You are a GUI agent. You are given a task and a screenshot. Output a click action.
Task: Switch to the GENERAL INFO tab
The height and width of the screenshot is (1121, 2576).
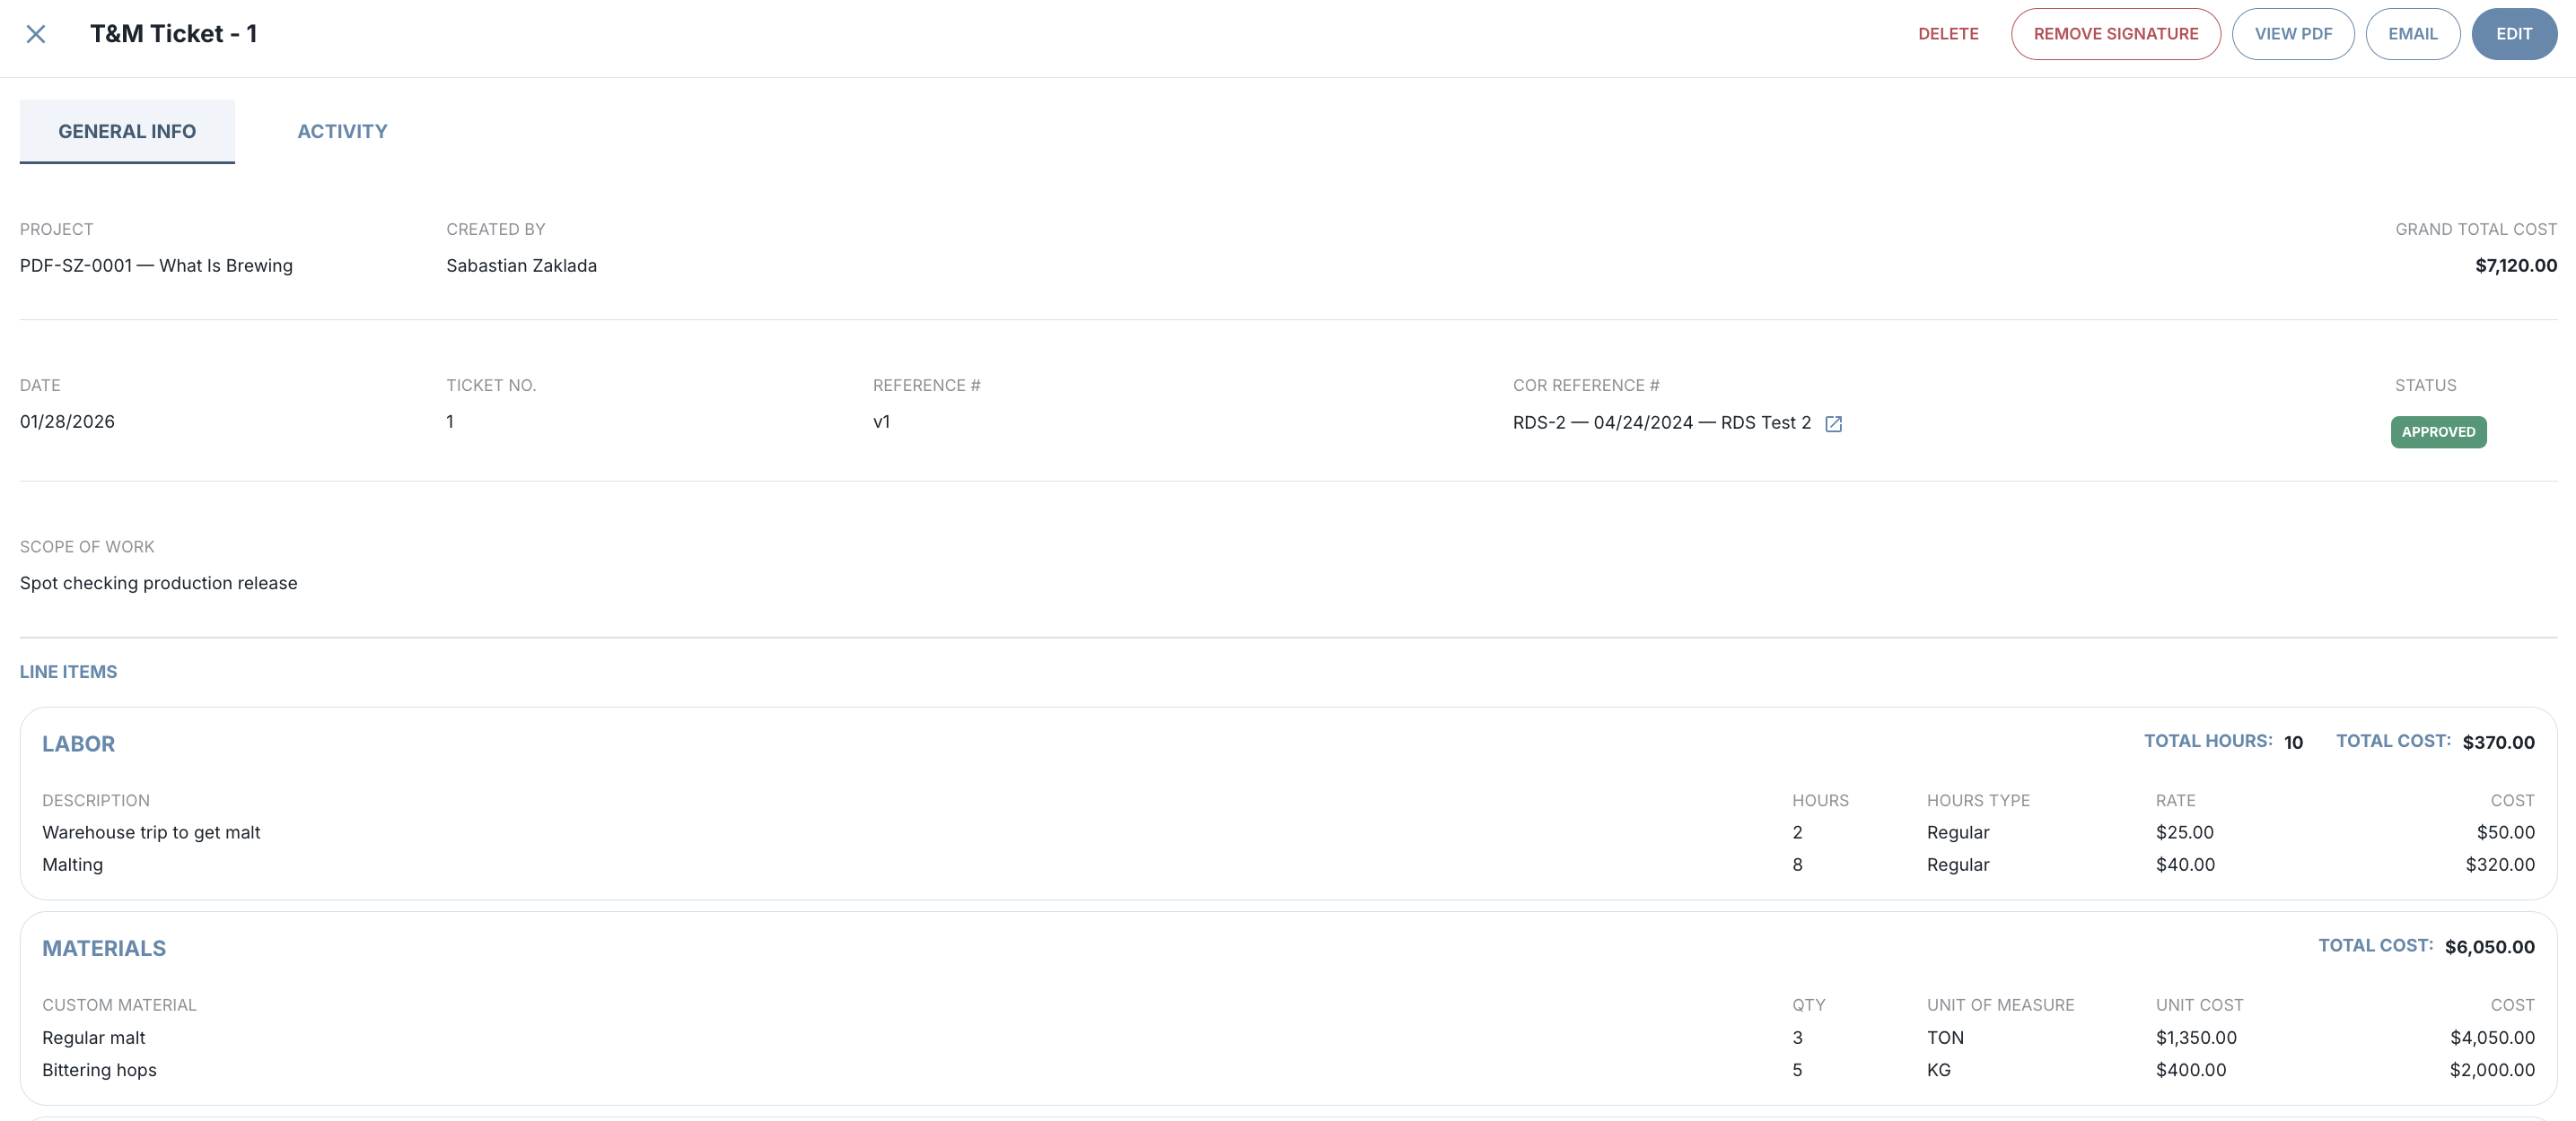click(127, 131)
